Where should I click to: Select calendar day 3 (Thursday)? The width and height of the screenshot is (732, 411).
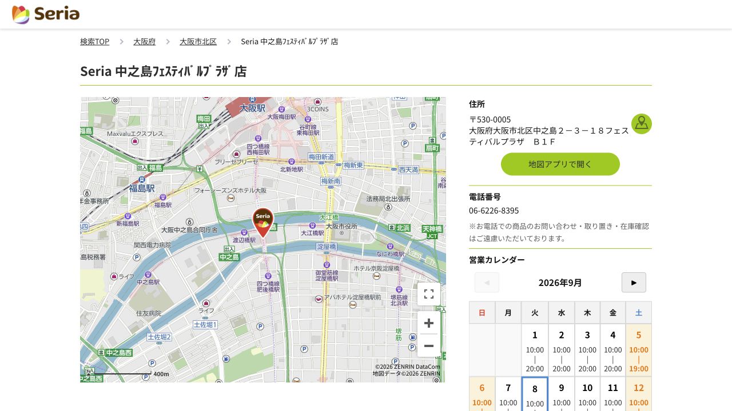pos(587,350)
